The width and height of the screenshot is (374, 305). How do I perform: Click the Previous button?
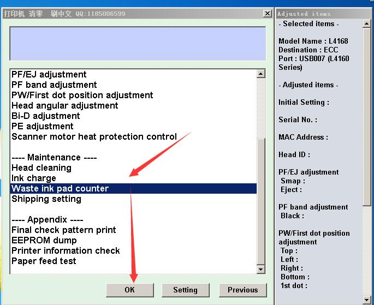tap(242, 290)
